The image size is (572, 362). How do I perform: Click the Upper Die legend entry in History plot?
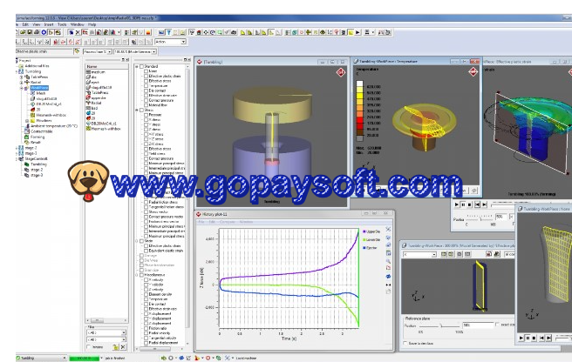pos(371,231)
